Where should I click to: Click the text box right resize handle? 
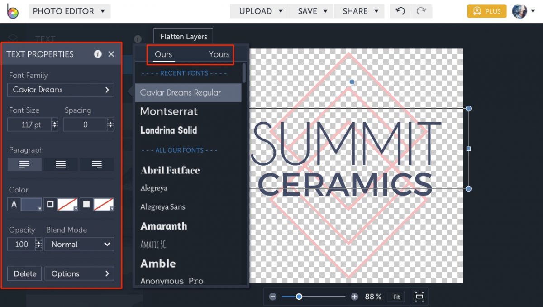click(468, 149)
